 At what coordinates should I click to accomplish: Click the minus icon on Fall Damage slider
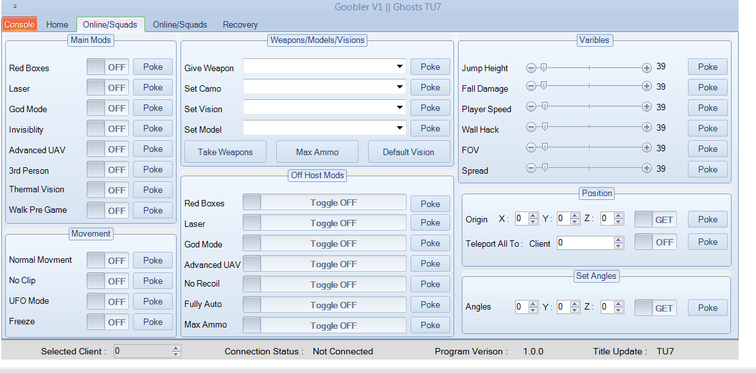pyautogui.click(x=531, y=86)
